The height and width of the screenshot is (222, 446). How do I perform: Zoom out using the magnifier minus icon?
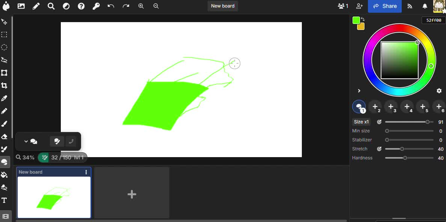pyautogui.click(x=156, y=6)
